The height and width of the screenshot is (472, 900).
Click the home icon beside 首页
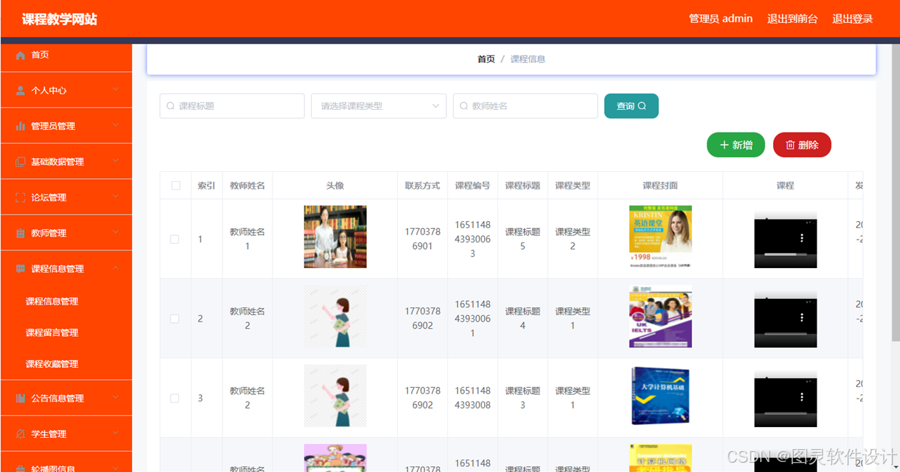21,55
